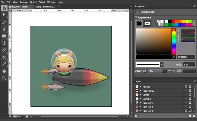Close the Design_monster document tab

(x=58, y=6)
